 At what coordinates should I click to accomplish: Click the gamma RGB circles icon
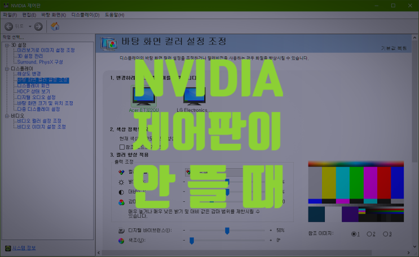121,202
